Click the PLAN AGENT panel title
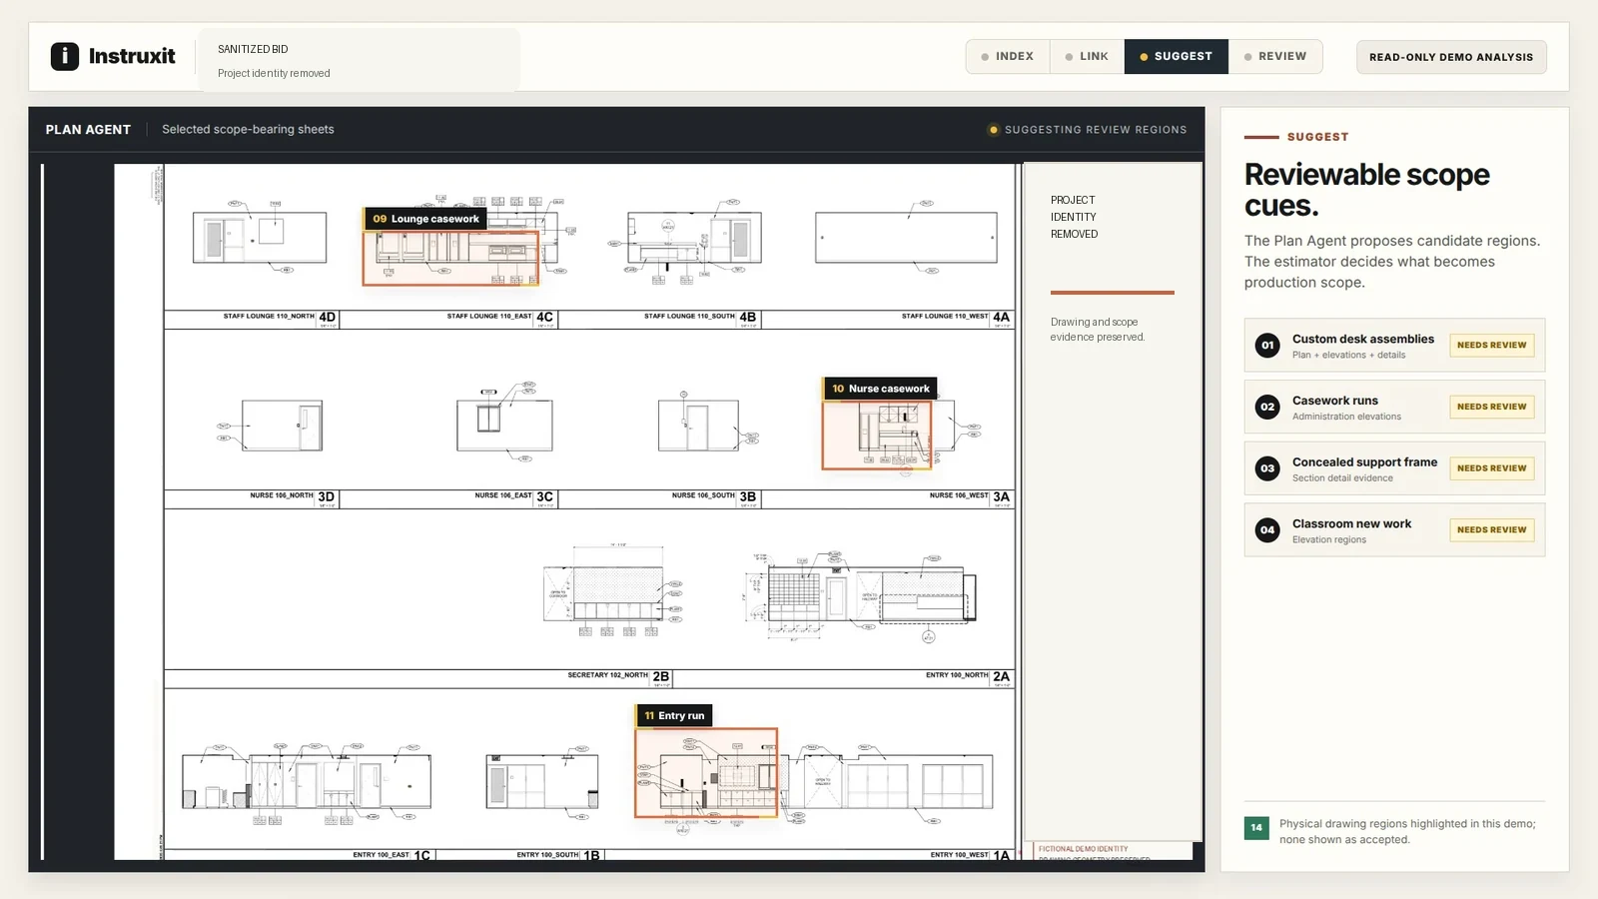Screen dimensions: 1598x899 [88, 130]
